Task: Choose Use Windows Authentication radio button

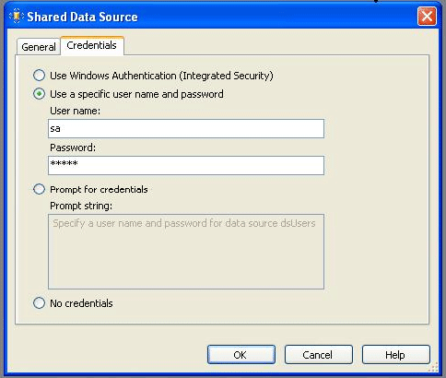Action: pyautogui.click(x=39, y=76)
